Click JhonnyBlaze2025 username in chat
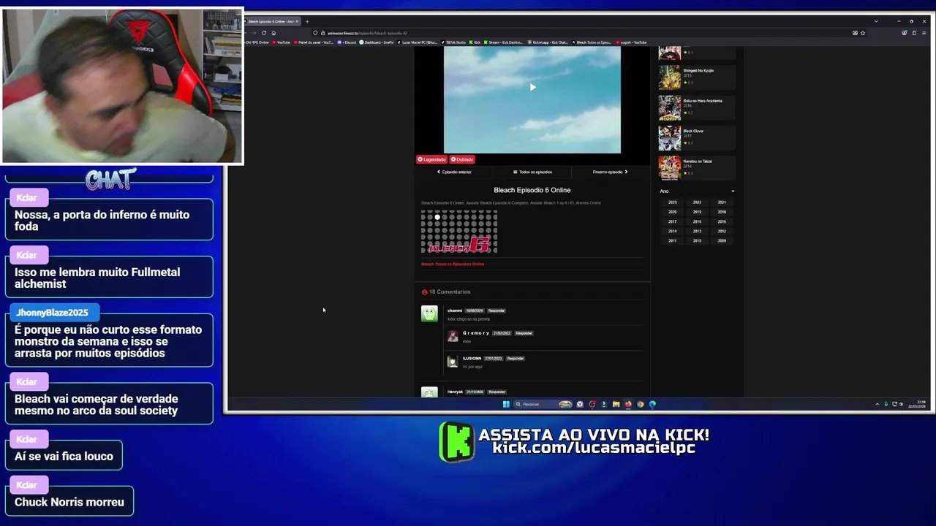The height and width of the screenshot is (526, 936). pyautogui.click(x=52, y=313)
